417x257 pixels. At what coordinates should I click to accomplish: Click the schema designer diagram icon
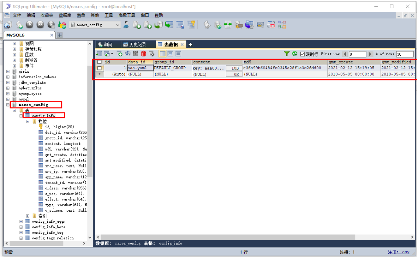coord(282,25)
